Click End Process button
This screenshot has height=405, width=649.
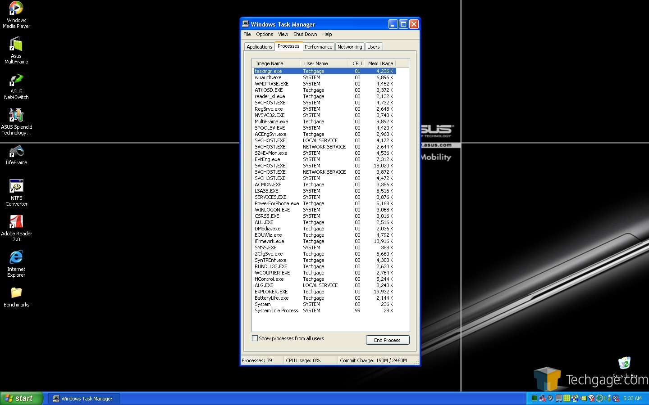click(388, 340)
